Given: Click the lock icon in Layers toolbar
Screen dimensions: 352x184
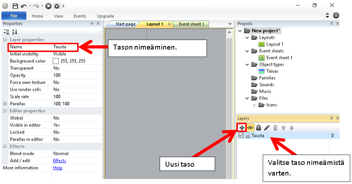Looking at the screenshot, I should pos(258,128).
